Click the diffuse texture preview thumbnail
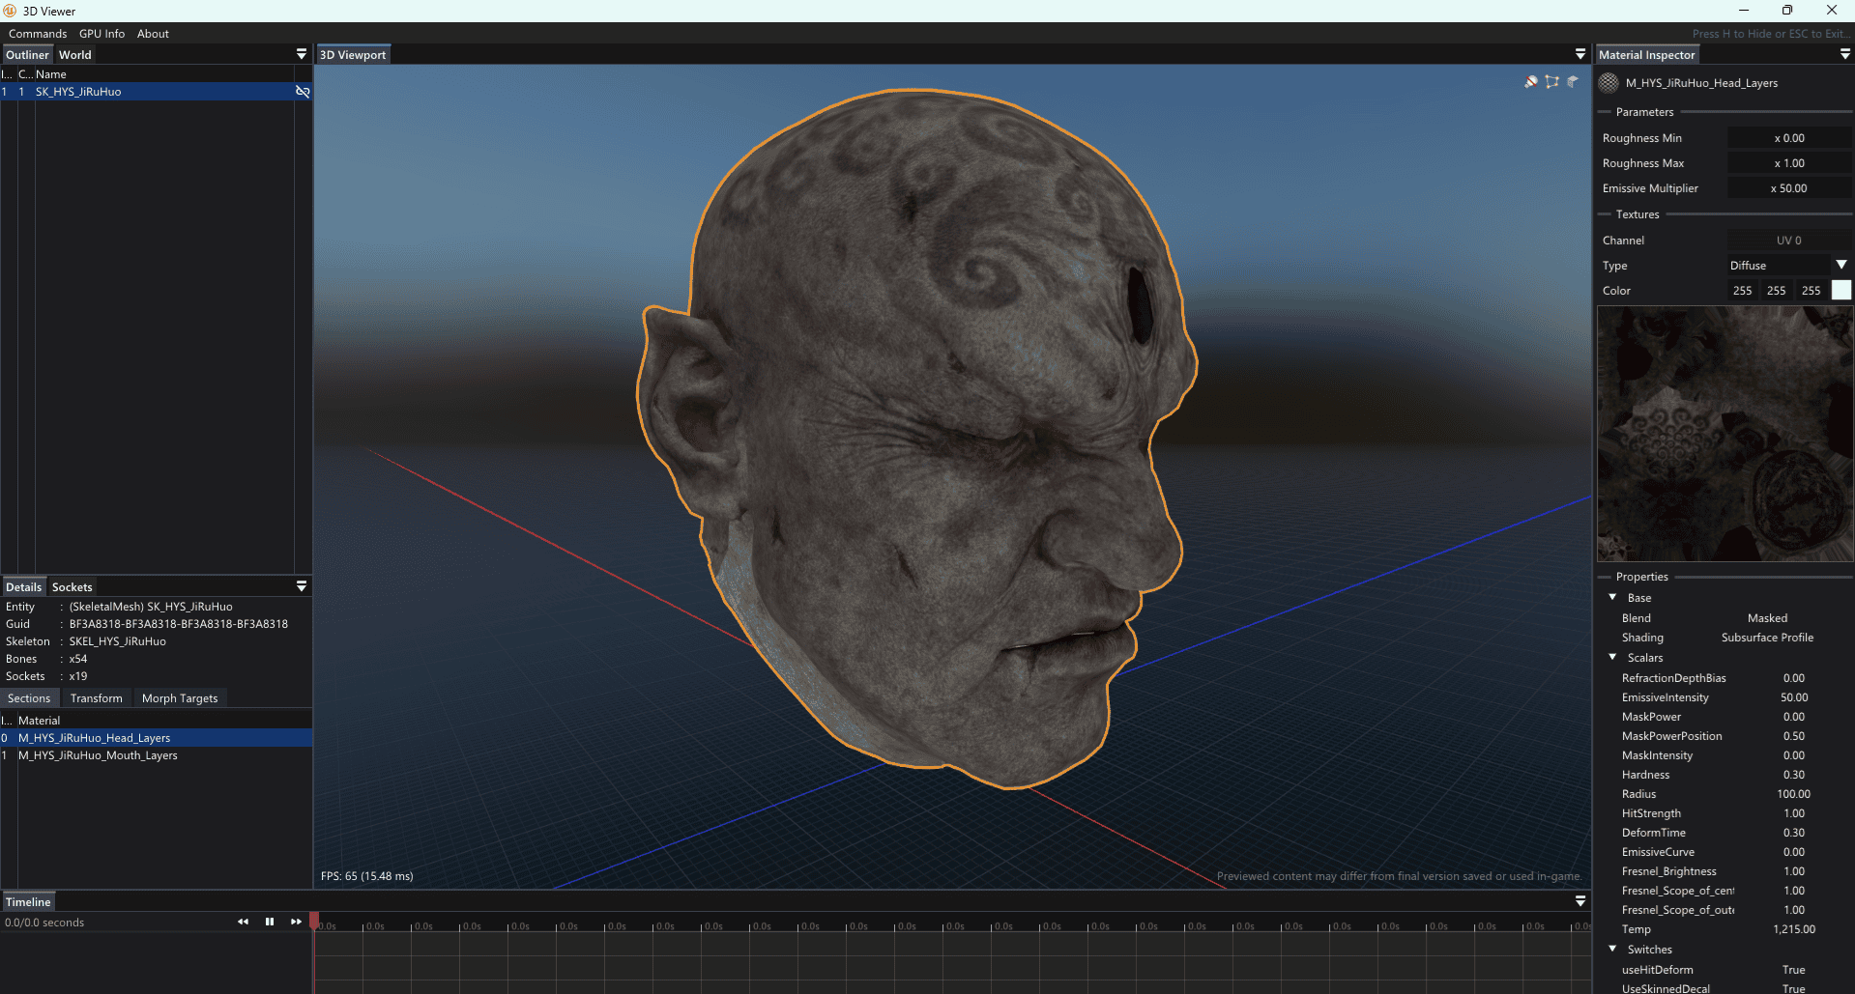 pos(1725,434)
